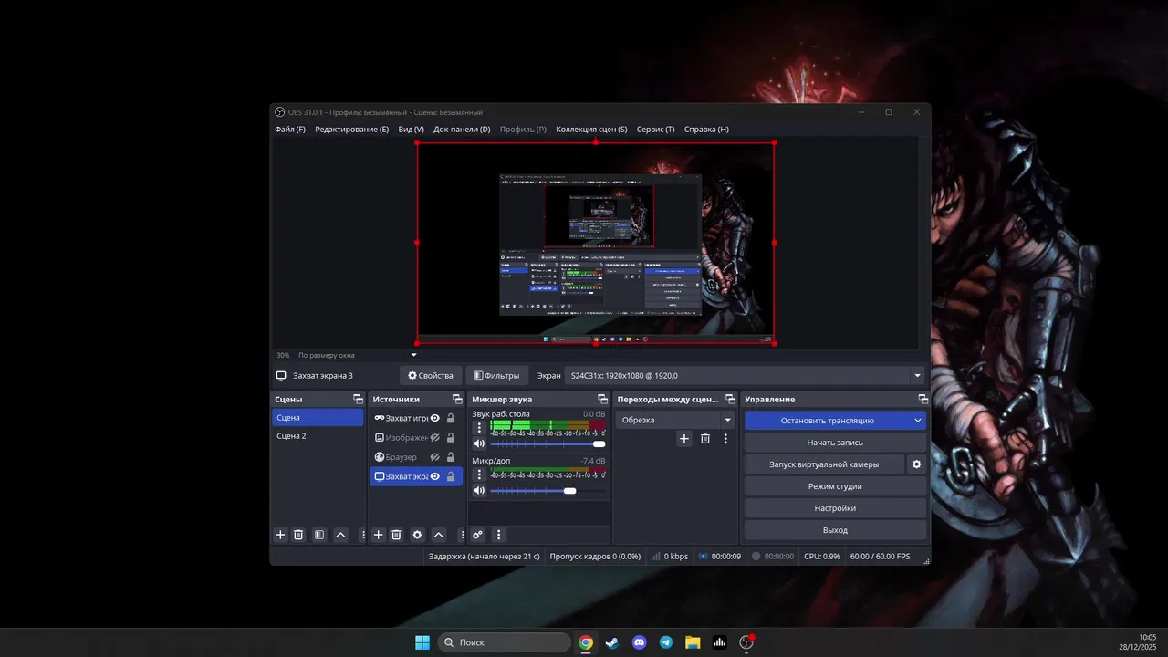1168x657 pixels.
Task: Undock the Сцены panel
Action: tap(358, 399)
